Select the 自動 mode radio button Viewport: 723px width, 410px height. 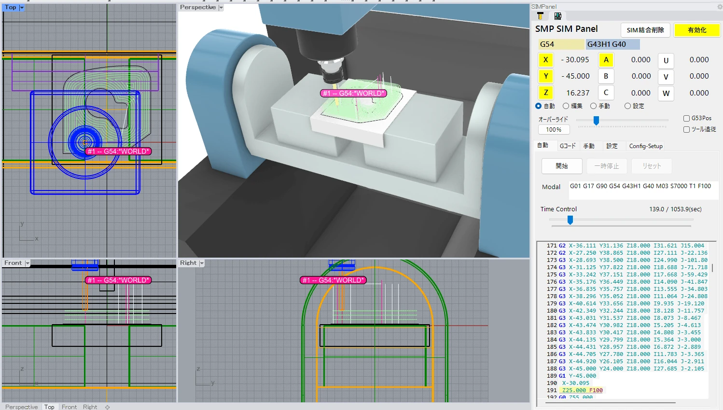539,106
